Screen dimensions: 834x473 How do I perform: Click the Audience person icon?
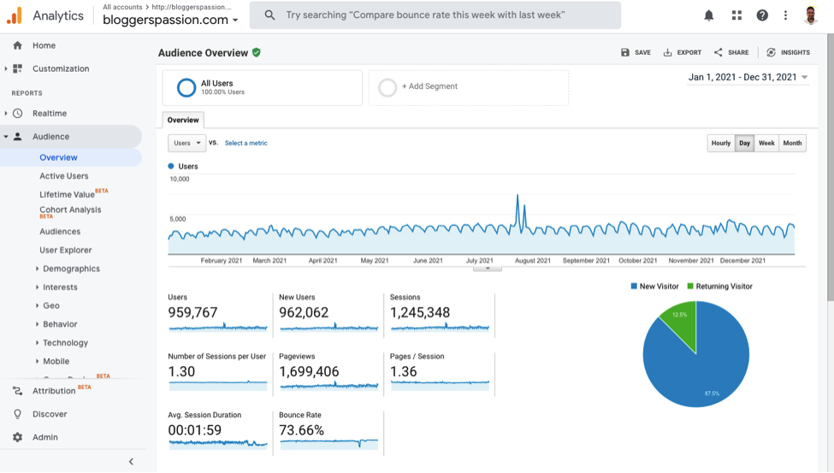point(18,137)
